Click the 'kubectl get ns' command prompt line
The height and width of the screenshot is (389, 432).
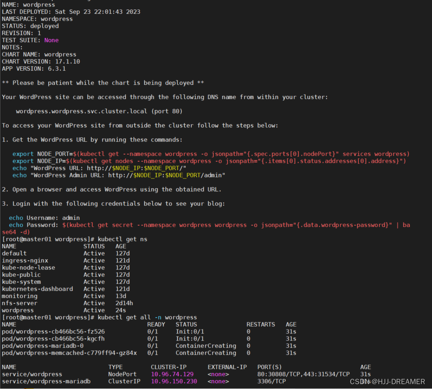point(75,239)
